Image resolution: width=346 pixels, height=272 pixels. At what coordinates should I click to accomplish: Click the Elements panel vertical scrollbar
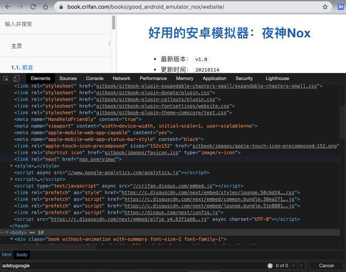click(x=342, y=123)
